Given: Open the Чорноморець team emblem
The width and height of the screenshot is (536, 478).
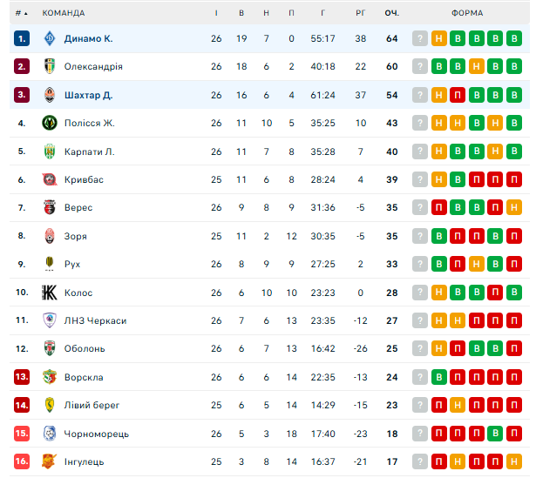Looking at the screenshot, I should coord(50,434).
